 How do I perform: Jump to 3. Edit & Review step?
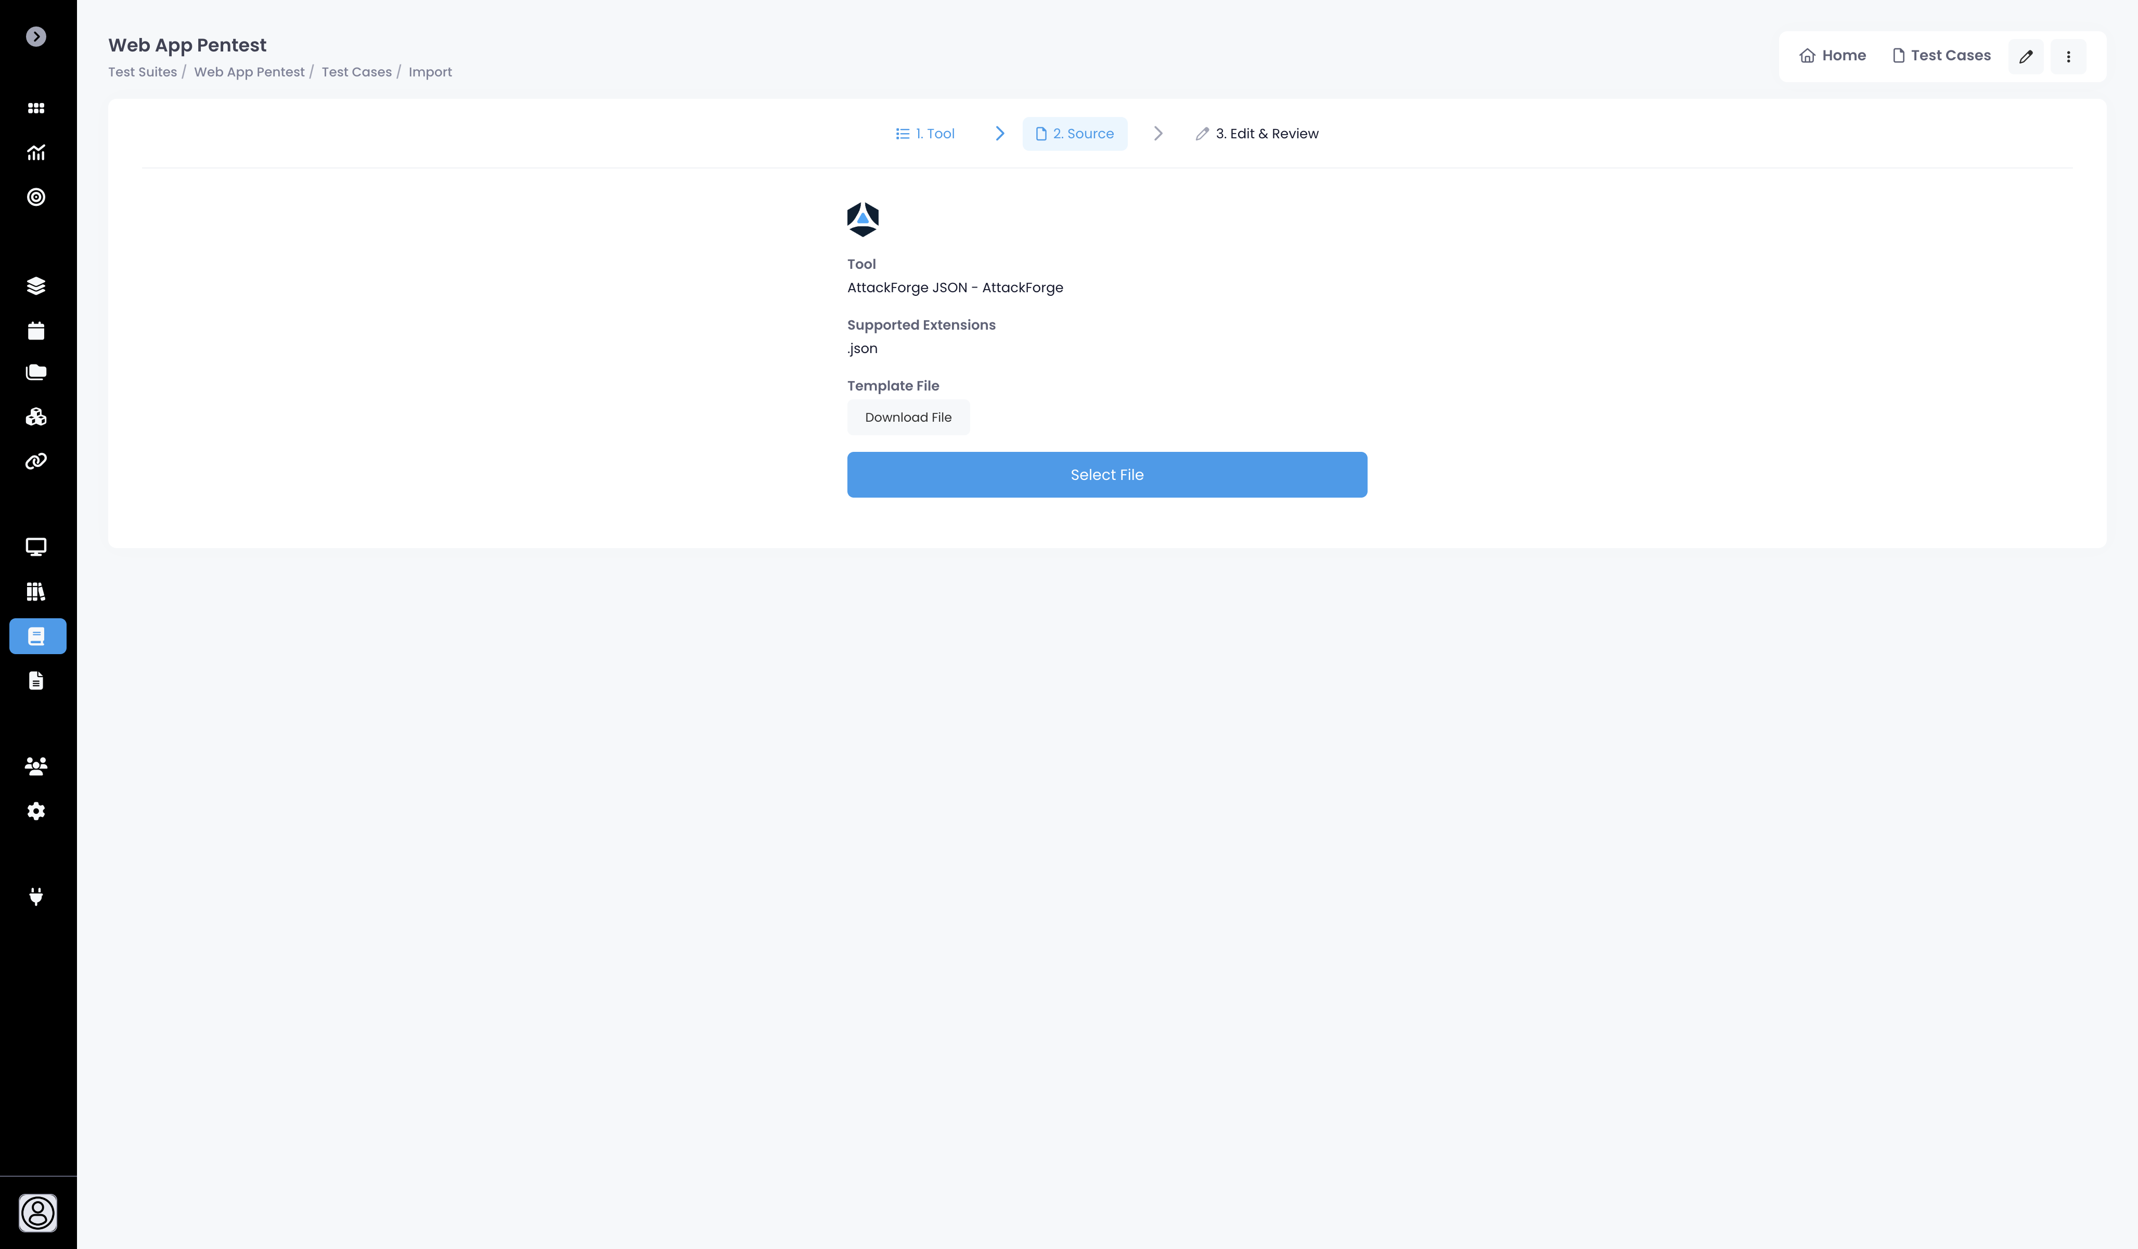coord(1256,134)
